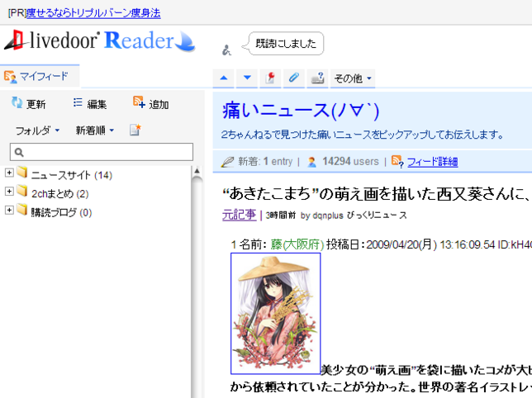
Task: Click the magnifier search icon
Action: pyautogui.click(x=19, y=152)
